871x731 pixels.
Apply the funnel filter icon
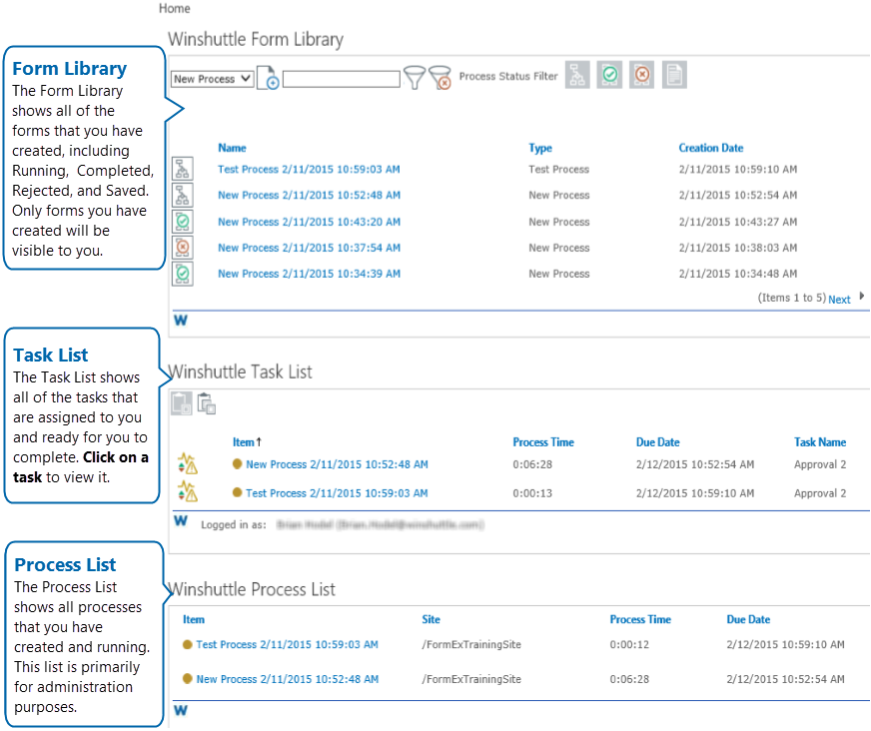tap(415, 77)
